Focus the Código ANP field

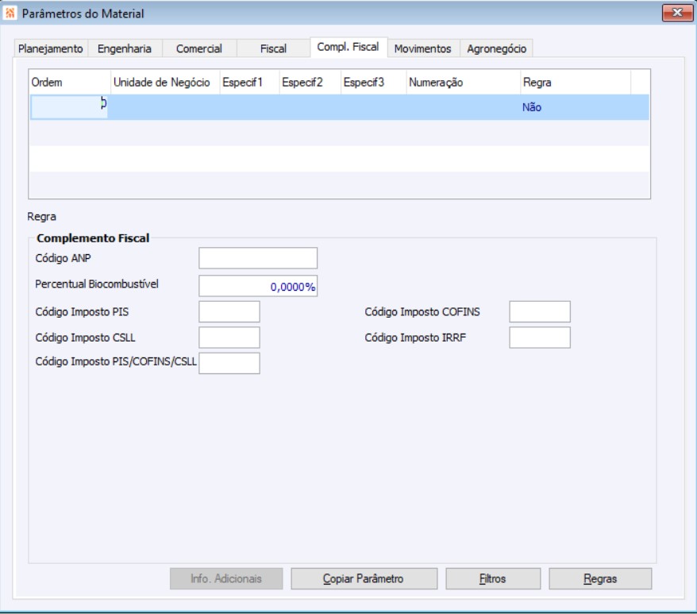[258, 258]
